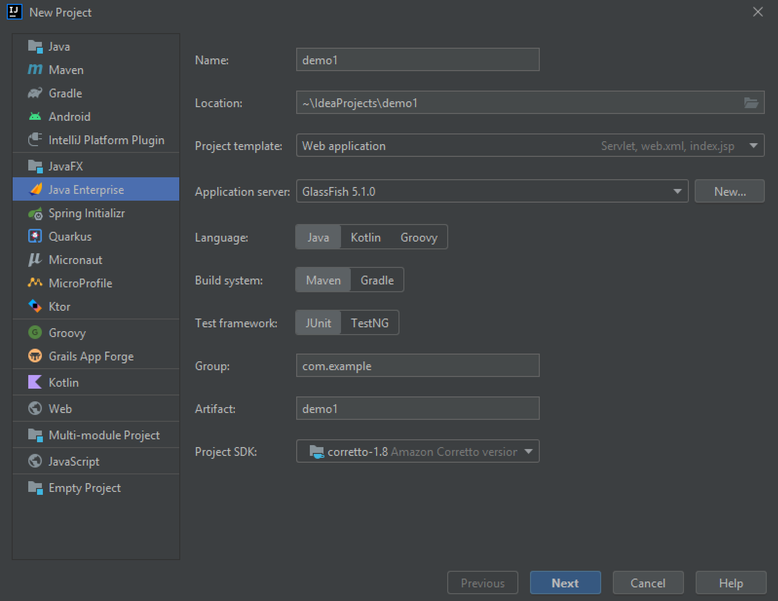Set language to Kotlin
The width and height of the screenshot is (778, 601).
click(365, 237)
